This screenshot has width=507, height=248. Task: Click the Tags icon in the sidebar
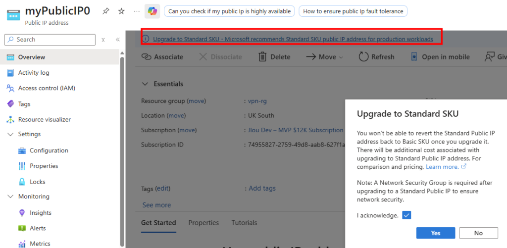pos(10,104)
